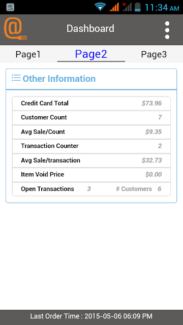The image size is (183, 325).
Task: Tap the list icon beside Other Information
Action: (16, 78)
